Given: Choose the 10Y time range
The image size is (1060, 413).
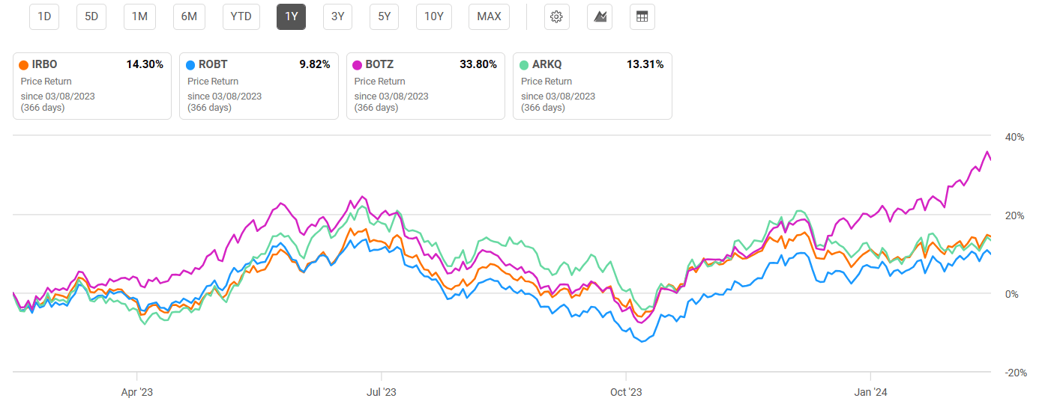Looking at the screenshot, I should (434, 17).
